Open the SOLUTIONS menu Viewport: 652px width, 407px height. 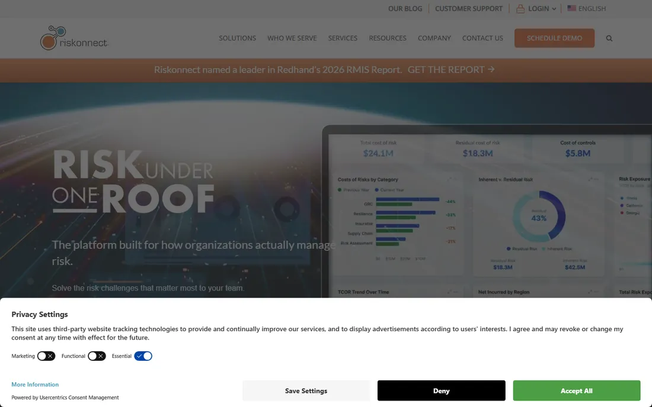coord(238,38)
